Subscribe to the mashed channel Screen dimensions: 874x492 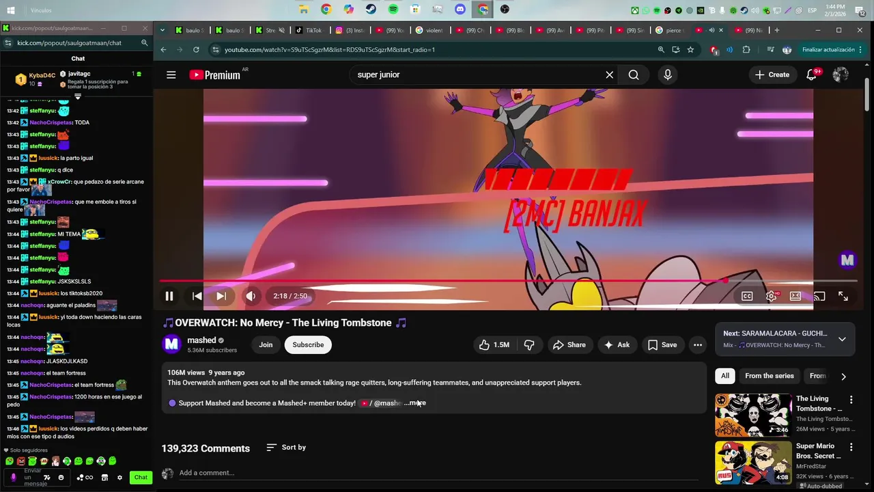click(x=308, y=345)
